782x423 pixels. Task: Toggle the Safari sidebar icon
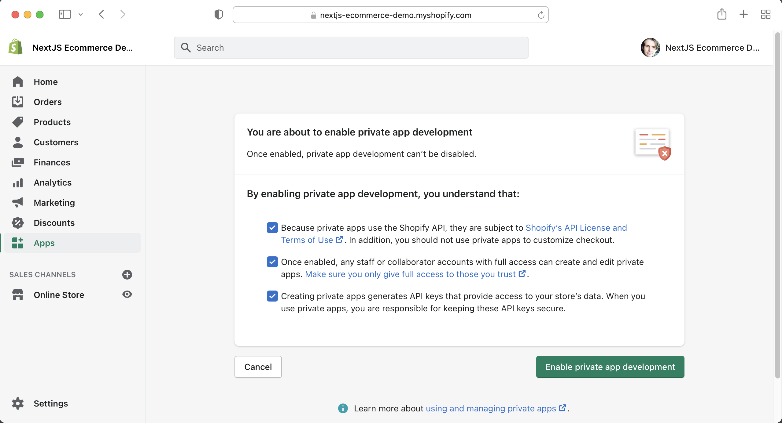click(x=65, y=14)
